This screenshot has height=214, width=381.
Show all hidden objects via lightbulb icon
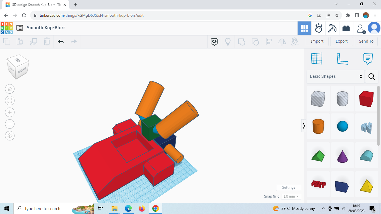pos(228,41)
